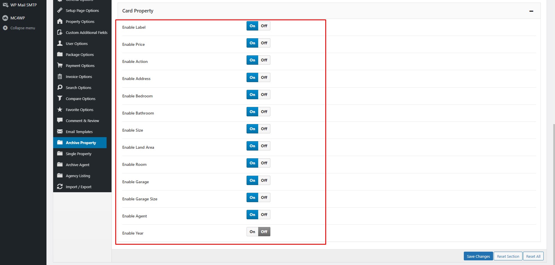Click the Package Options folder icon

60,55
